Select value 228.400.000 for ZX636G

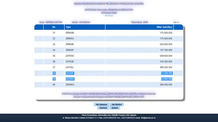[166, 85]
